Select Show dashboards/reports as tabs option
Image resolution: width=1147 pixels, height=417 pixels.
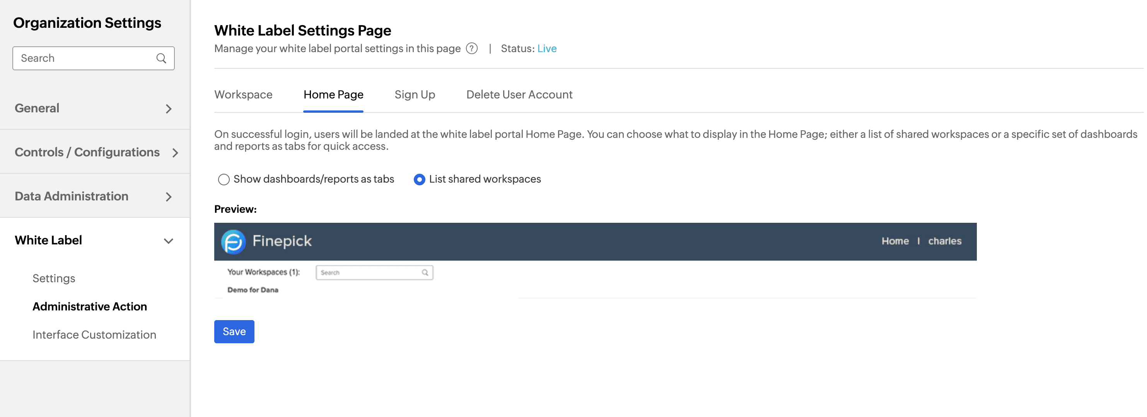[224, 179]
